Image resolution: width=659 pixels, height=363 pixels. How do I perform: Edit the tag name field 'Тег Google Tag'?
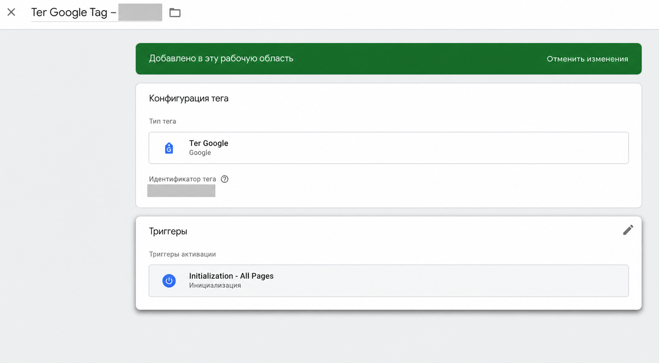coord(96,12)
